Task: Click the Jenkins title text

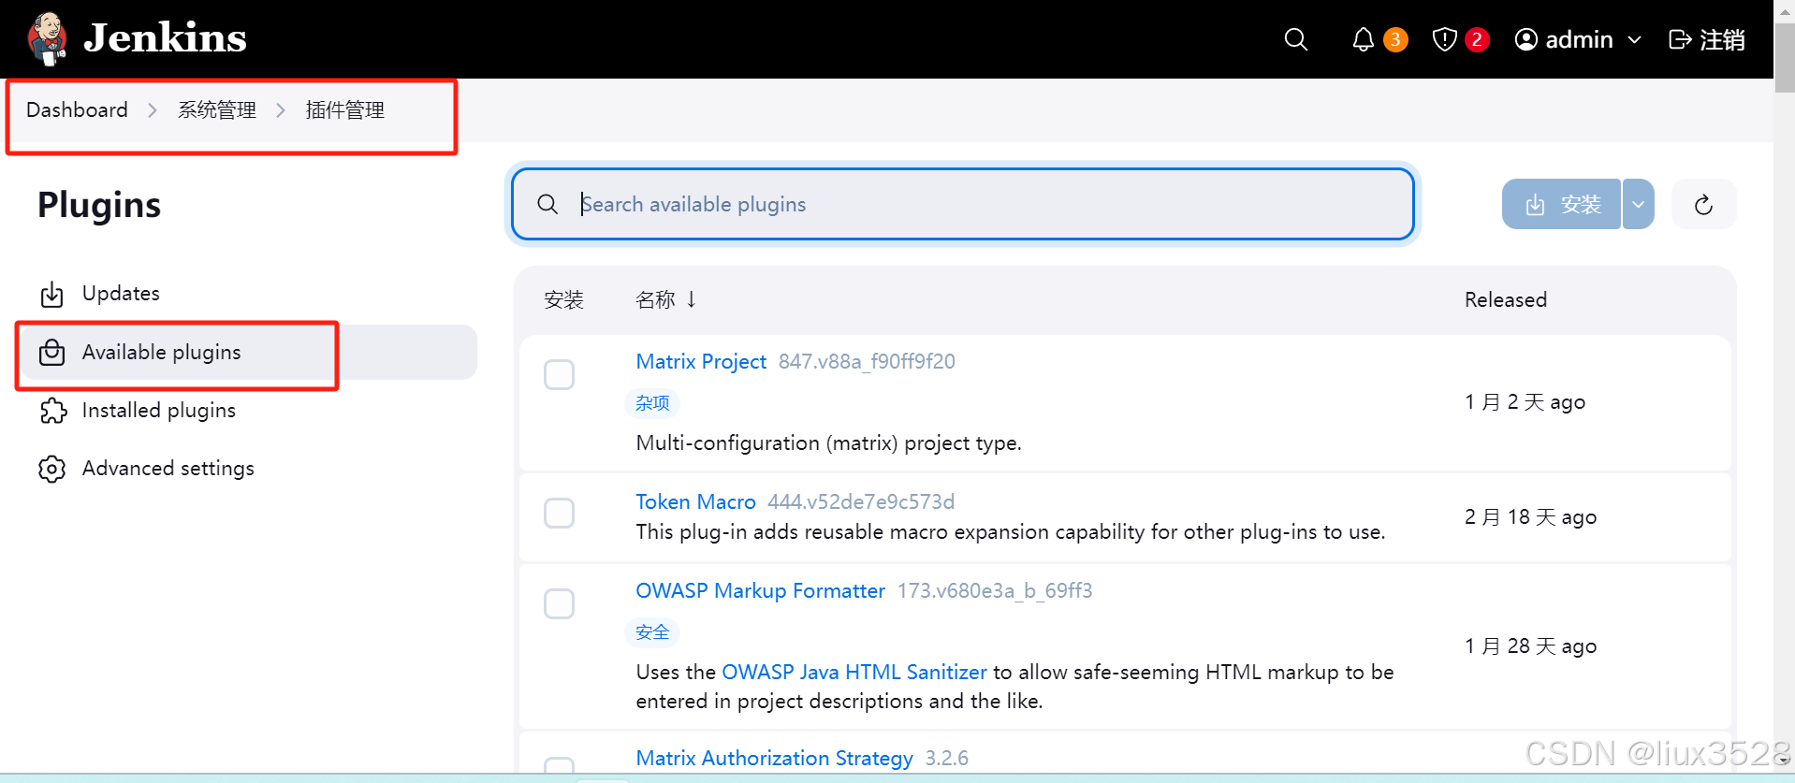Action: (x=165, y=38)
